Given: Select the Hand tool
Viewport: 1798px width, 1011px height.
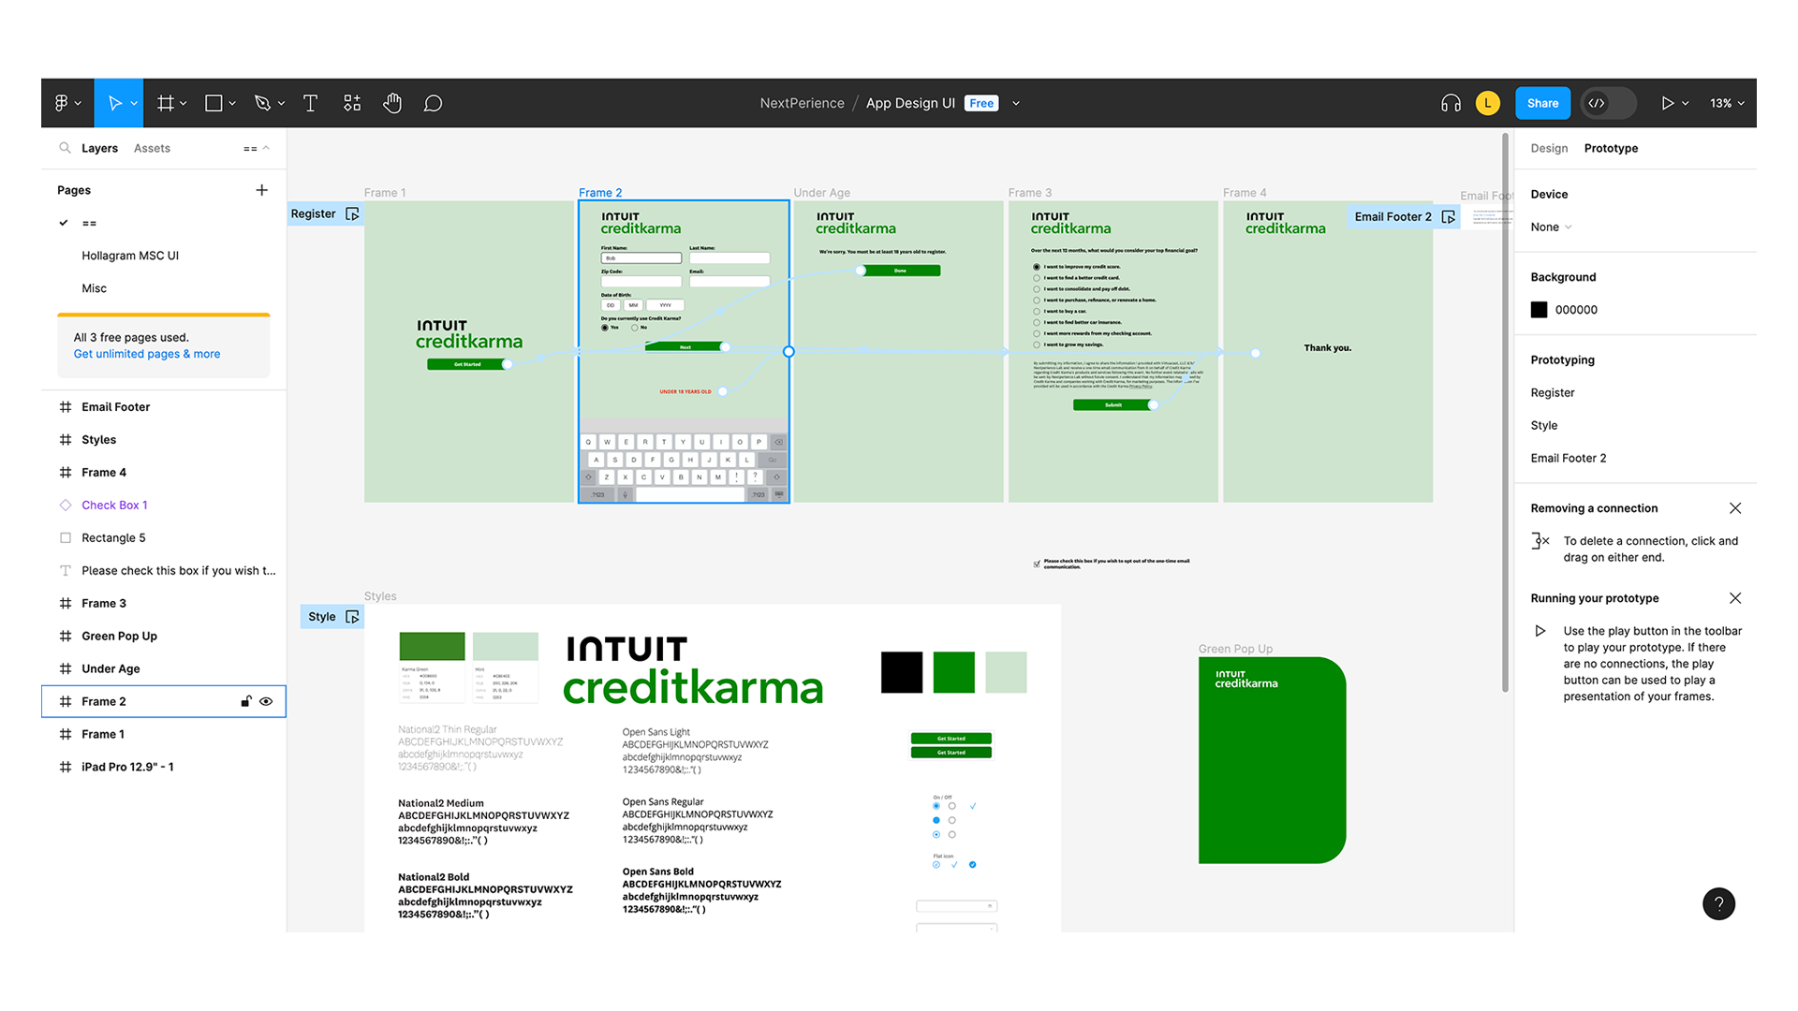Looking at the screenshot, I should point(392,103).
